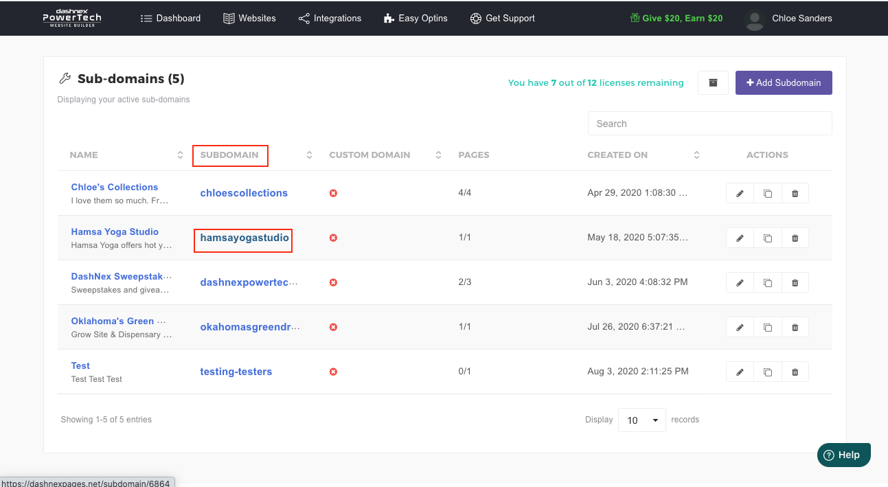This screenshot has width=888, height=487.
Task: Click the custom domain X for dashnexpowertec row
Action: 333,282
